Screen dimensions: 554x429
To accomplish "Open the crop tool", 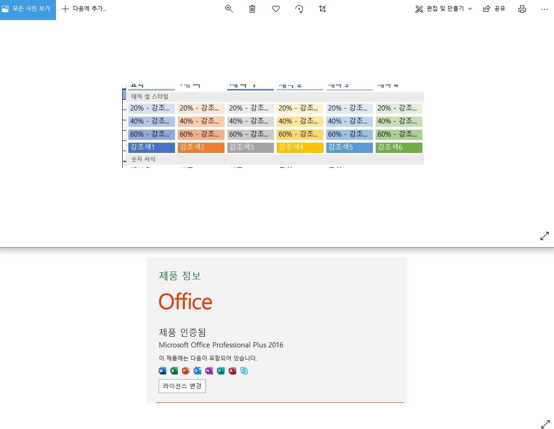I will click(323, 9).
